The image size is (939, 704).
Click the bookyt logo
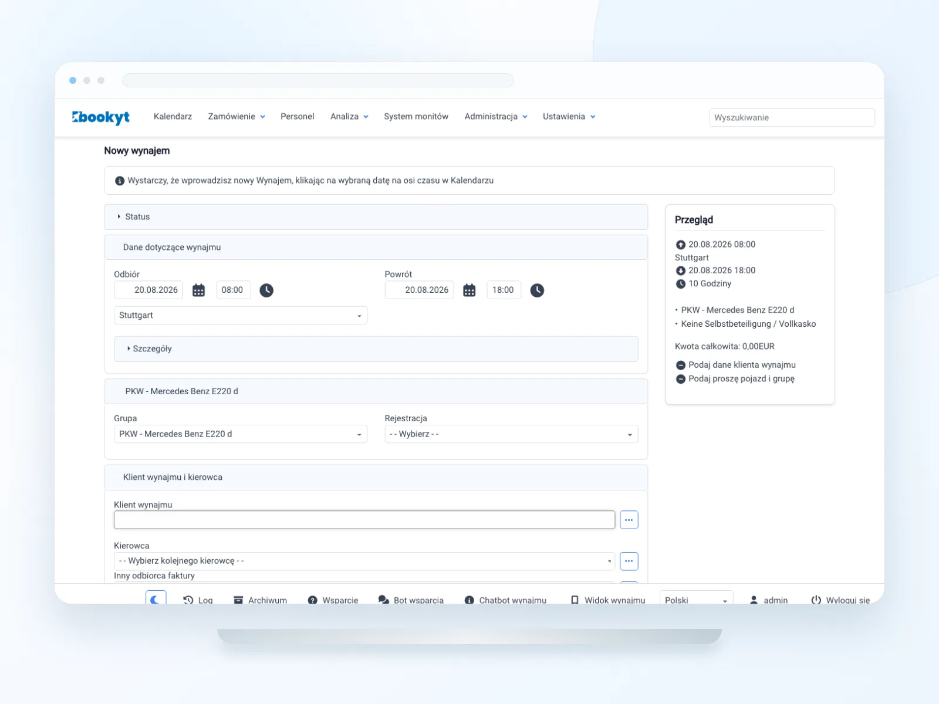[101, 117]
